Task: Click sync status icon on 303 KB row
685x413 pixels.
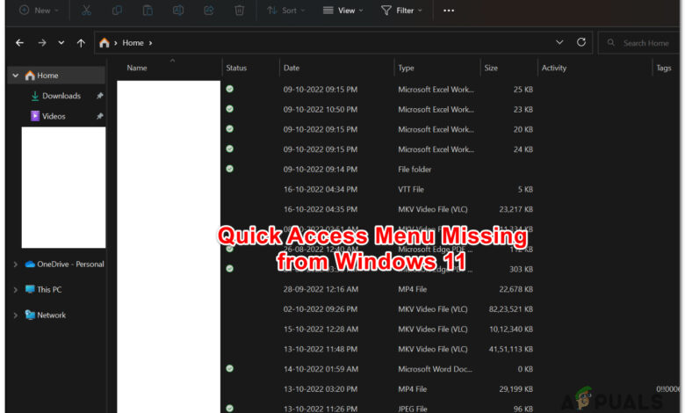Action: click(x=230, y=269)
